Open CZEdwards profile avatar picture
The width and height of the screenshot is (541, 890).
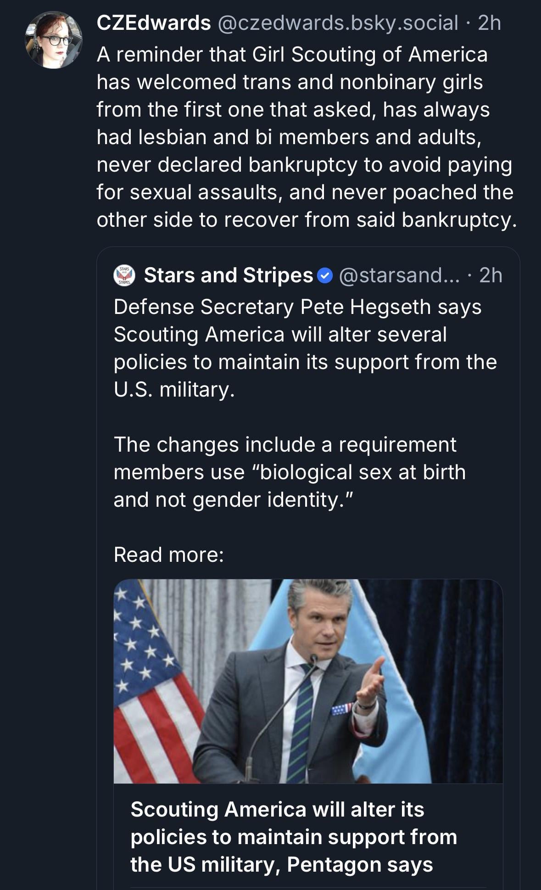click(x=54, y=40)
